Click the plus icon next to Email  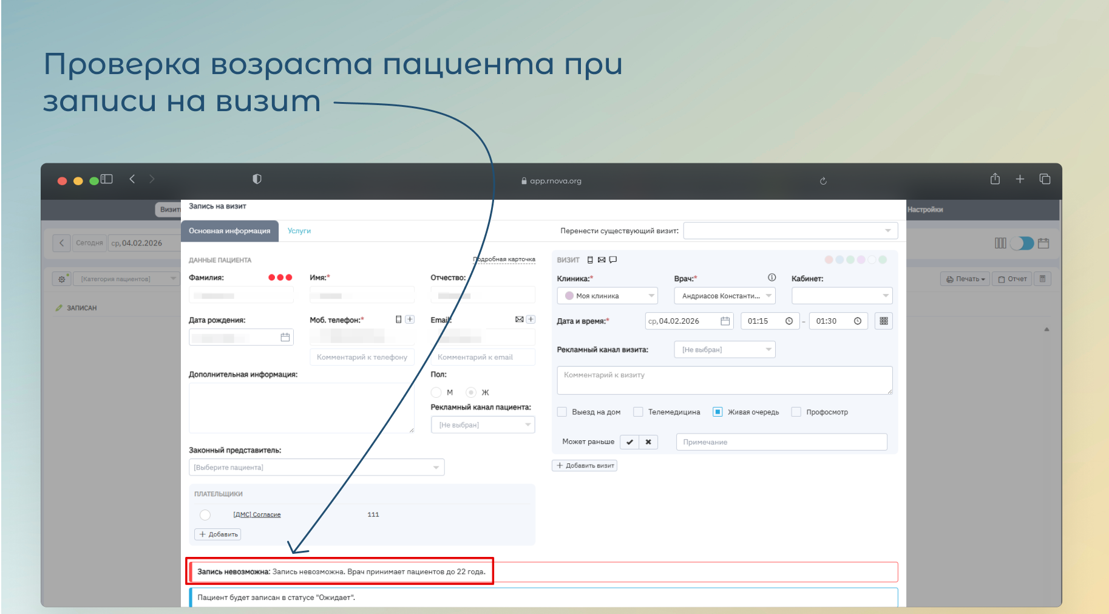click(531, 319)
